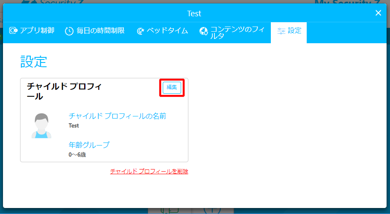The height and width of the screenshot is (214, 390).
Task: Select the active 設定 tab label
Action: click(x=295, y=31)
